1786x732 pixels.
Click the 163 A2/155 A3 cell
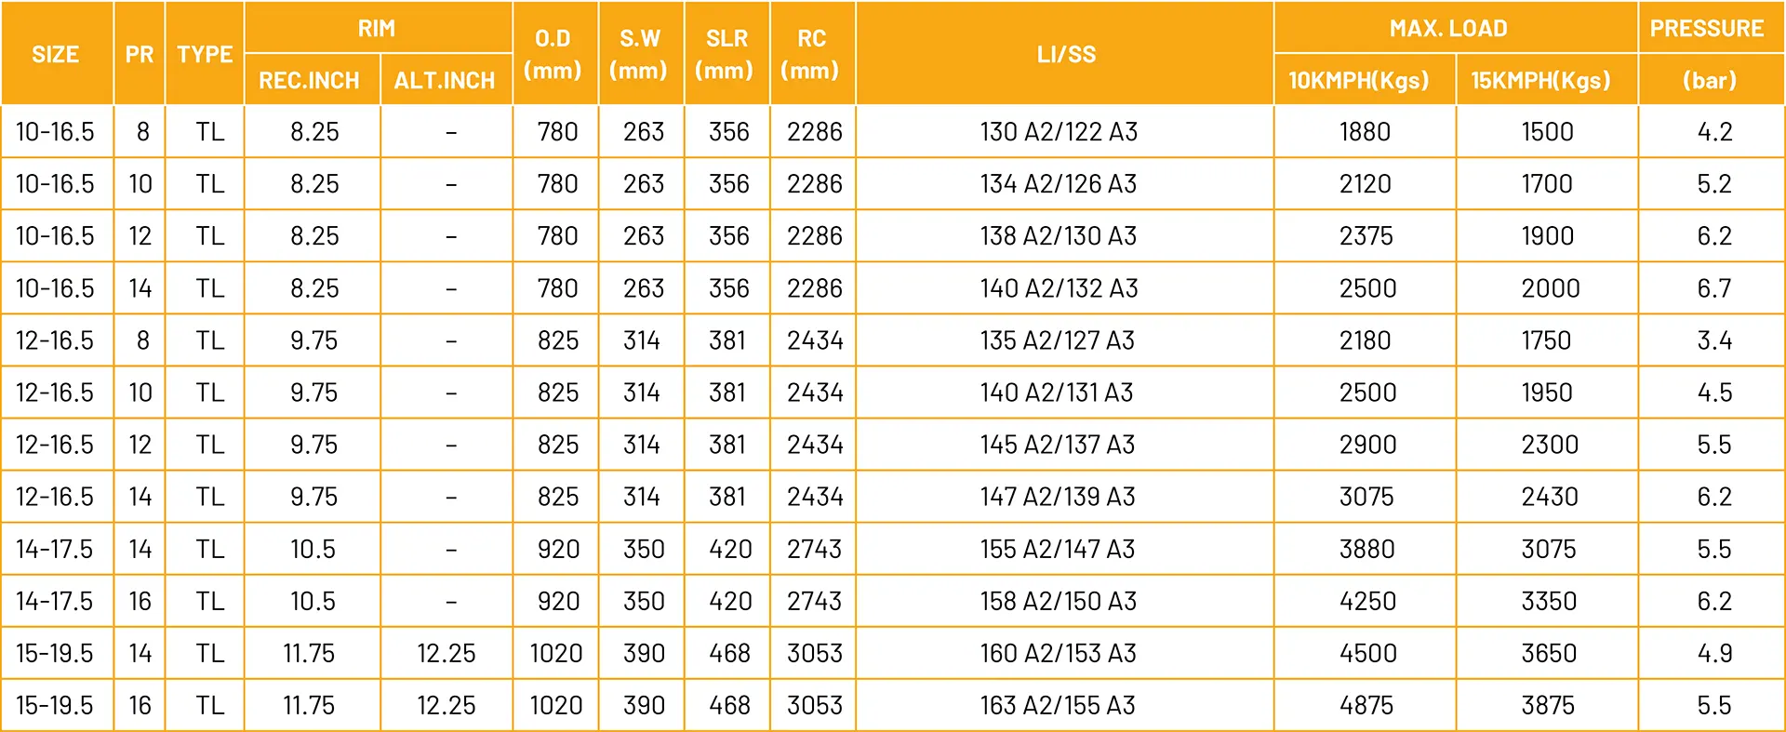(x=1058, y=706)
